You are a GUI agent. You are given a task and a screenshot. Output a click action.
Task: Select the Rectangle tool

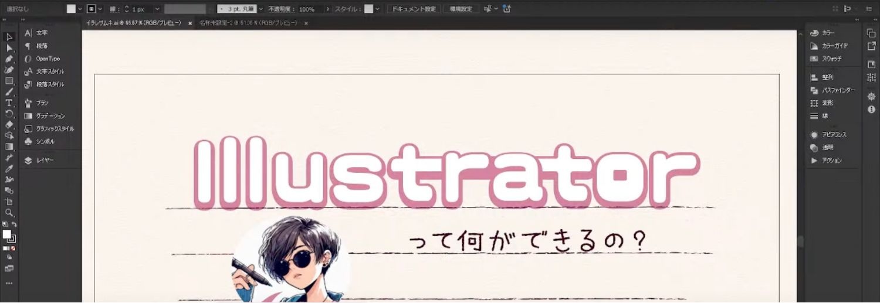pos(9,81)
